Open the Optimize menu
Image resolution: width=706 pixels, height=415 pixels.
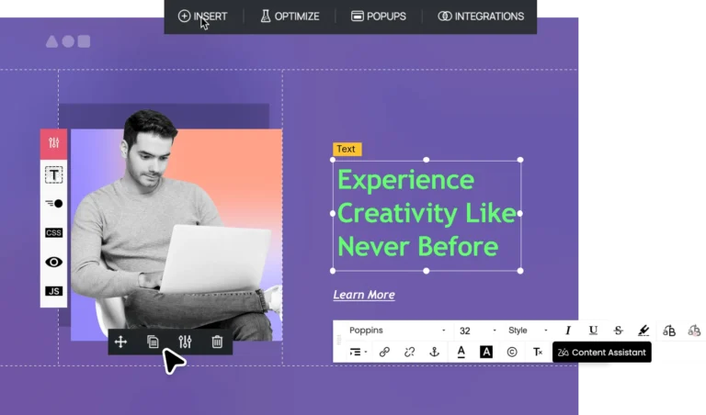[x=290, y=16]
